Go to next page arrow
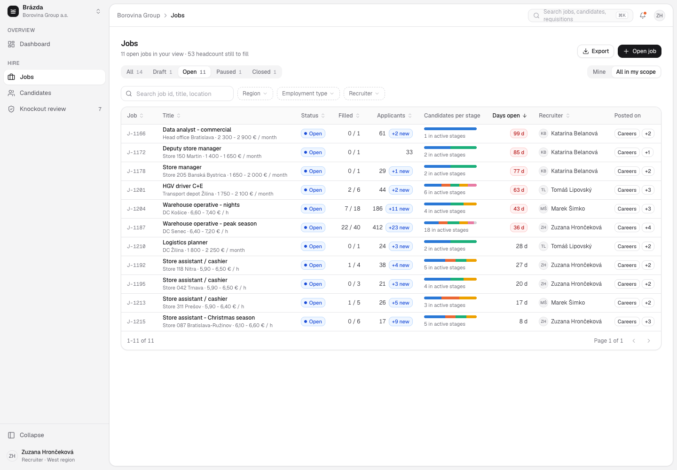 click(x=649, y=341)
